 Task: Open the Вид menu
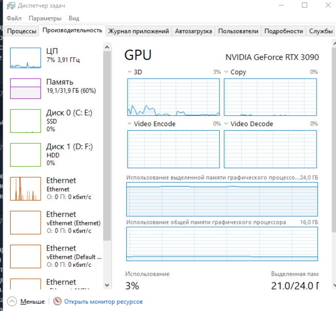[x=74, y=18]
